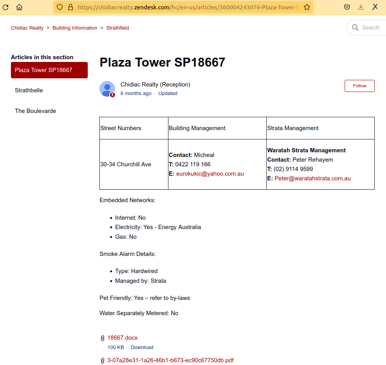This screenshot has width=386, height=365.
Task: Open the shield tracking protection icon
Action: pos(60,7)
